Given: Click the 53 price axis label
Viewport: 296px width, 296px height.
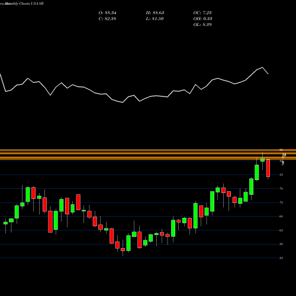Looking at the screenshot, I should click(x=281, y=258).
